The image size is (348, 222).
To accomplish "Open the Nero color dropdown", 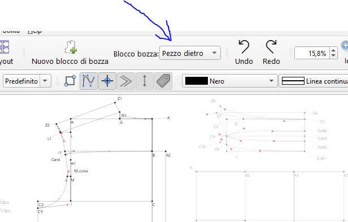I will [230, 81].
